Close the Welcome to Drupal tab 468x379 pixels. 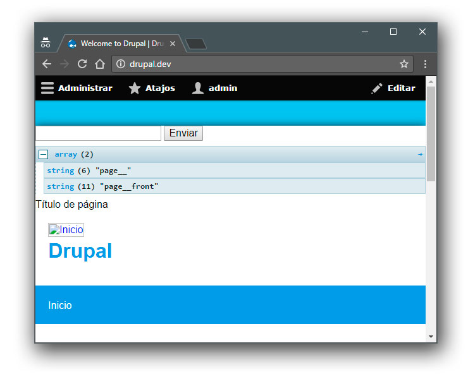click(173, 44)
